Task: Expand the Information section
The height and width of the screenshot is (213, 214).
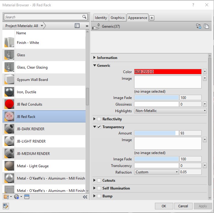Action: pyautogui.click(x=94, y=57)
